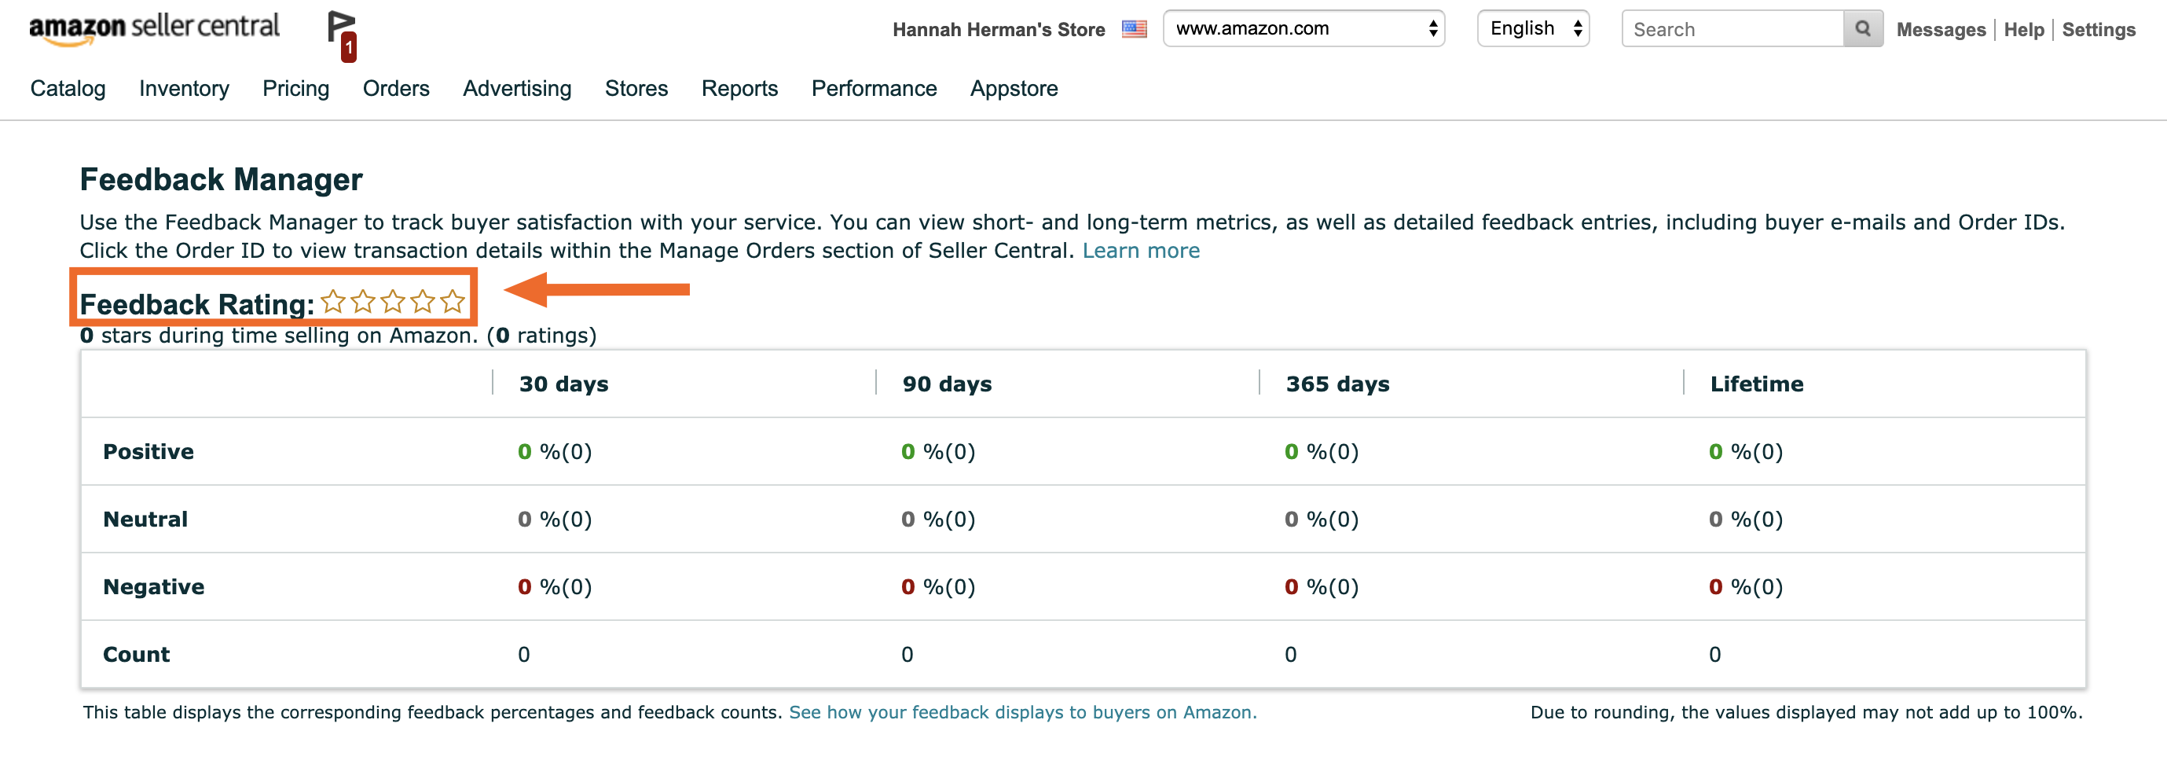The height and width of the screenshot is (764, 2167).
Task: Click the Search input field
Action: coord(1732,28)
